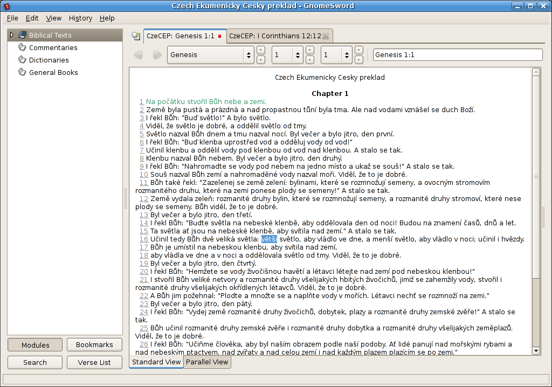The image size is (552, 387).
Task: Increase chapter with up stepper
Action: point(310,50)
